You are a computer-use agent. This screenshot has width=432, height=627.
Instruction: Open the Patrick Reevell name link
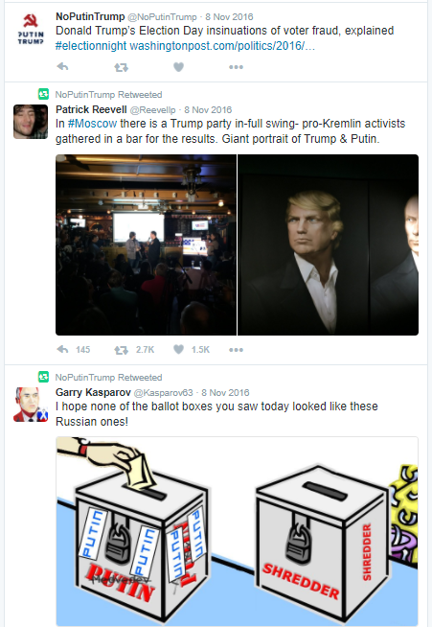pos(91,109)
